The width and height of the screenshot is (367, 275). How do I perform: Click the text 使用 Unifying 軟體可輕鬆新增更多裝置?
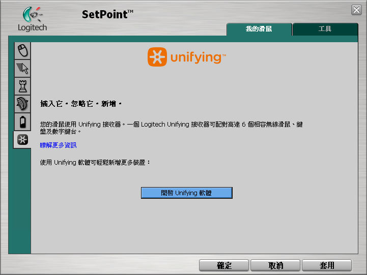click(95, 162)
